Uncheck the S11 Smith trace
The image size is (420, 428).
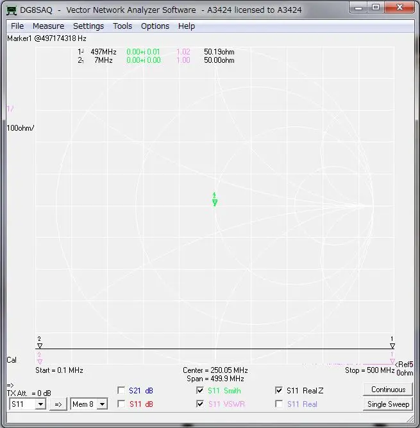click(200, 390)
